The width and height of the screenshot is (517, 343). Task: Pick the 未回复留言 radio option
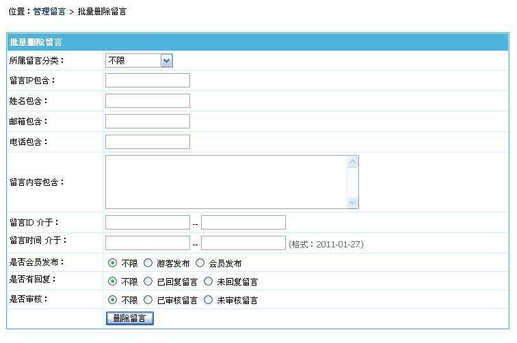(208, 282)
